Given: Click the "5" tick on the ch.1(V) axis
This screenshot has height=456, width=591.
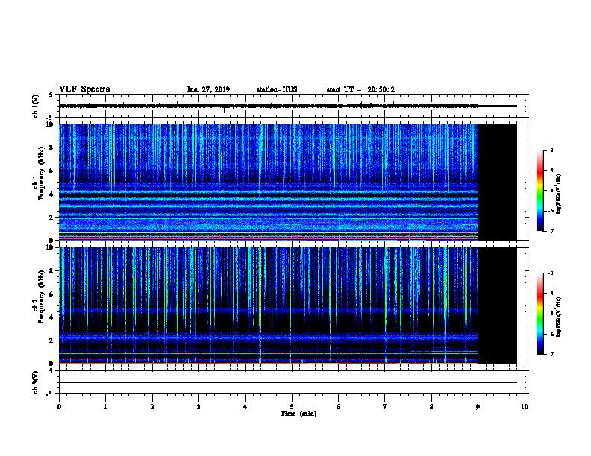Looking at the screenshot, I should (52, 95).
